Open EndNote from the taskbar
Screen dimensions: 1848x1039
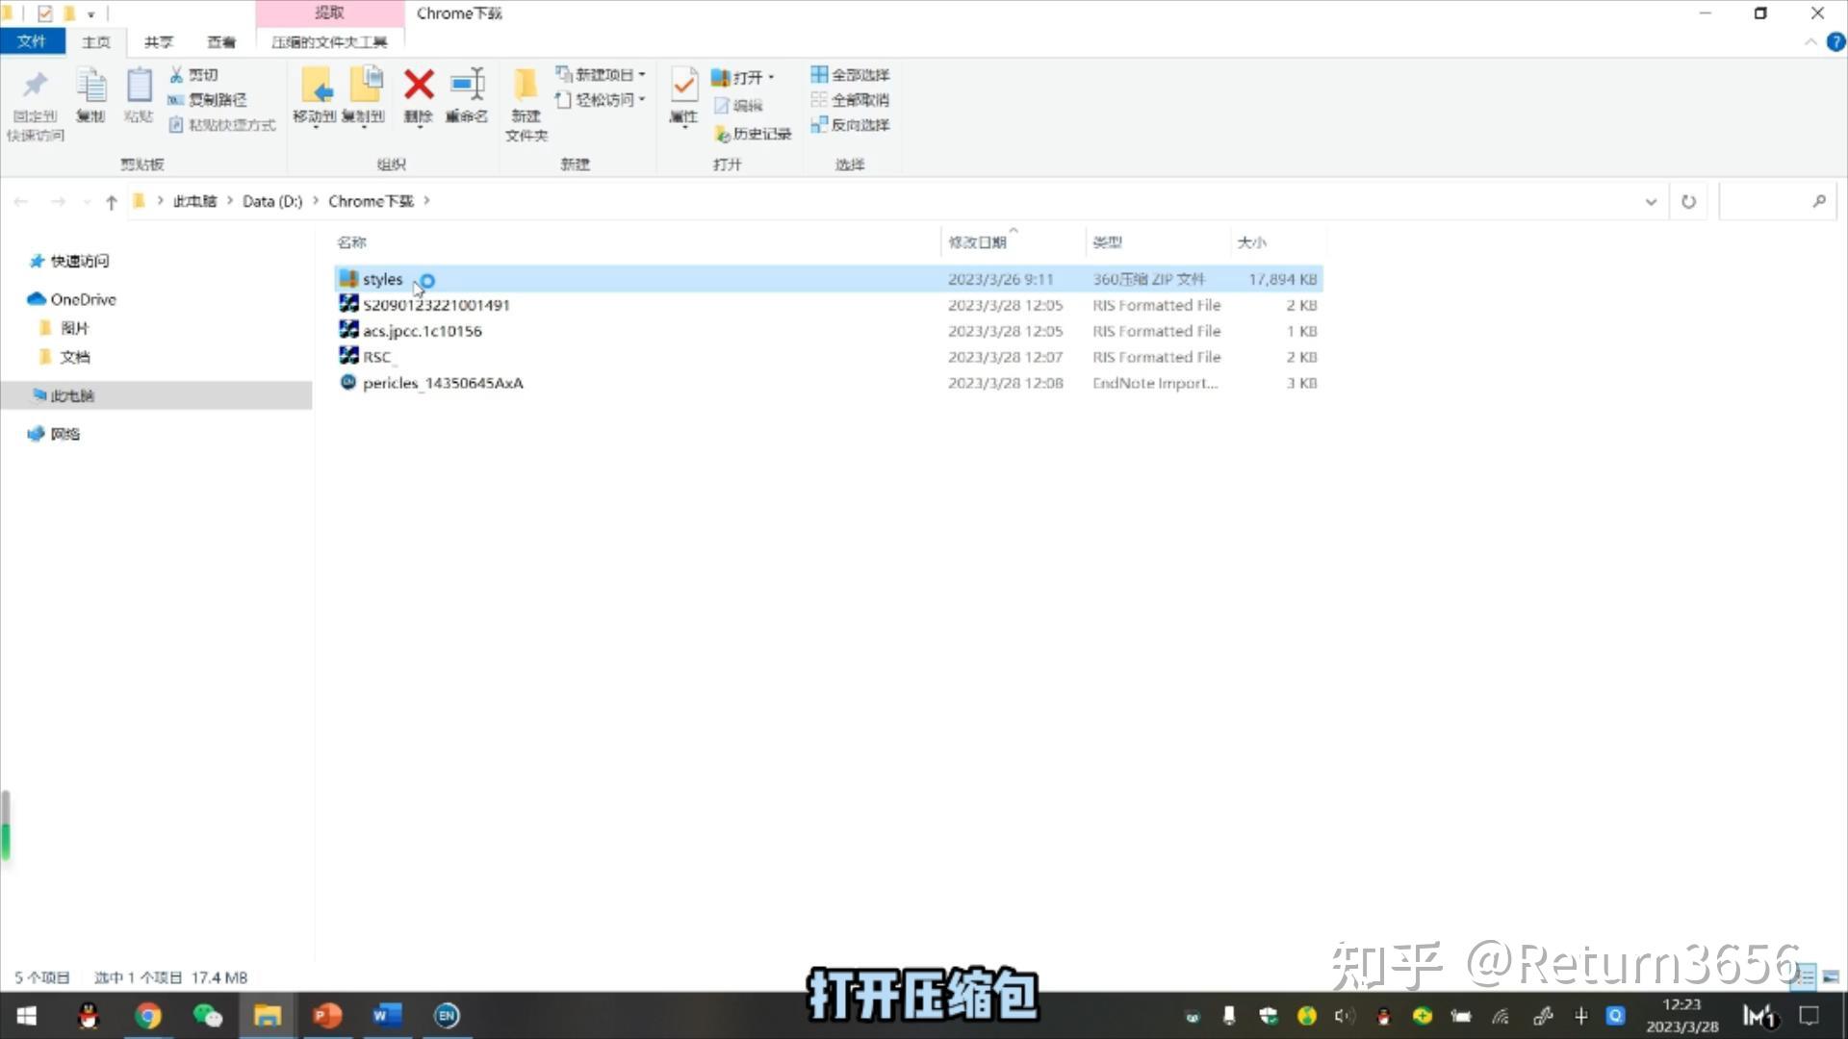point(447,1015)
